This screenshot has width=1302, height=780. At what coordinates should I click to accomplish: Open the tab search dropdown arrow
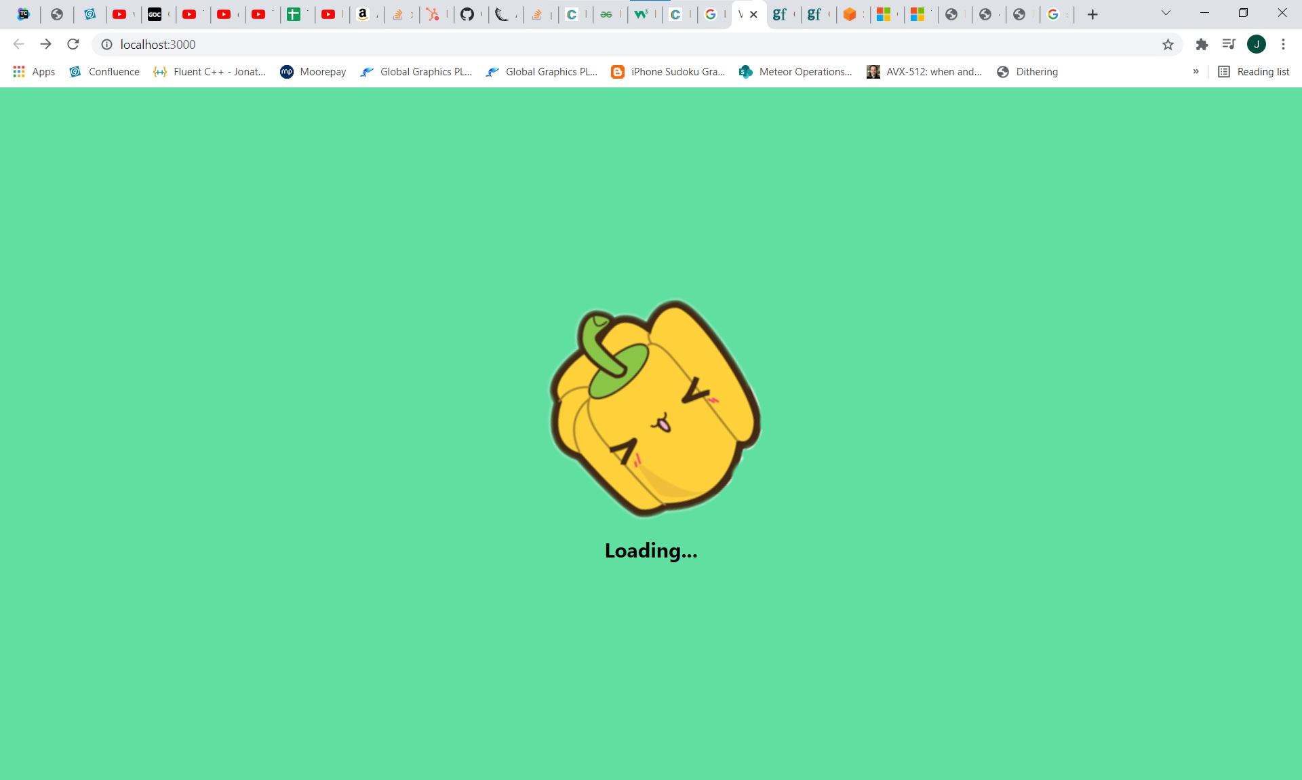click(1166, 13)
